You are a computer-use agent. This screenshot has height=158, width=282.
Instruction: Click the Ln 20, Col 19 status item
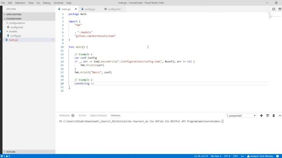point(201,156)
